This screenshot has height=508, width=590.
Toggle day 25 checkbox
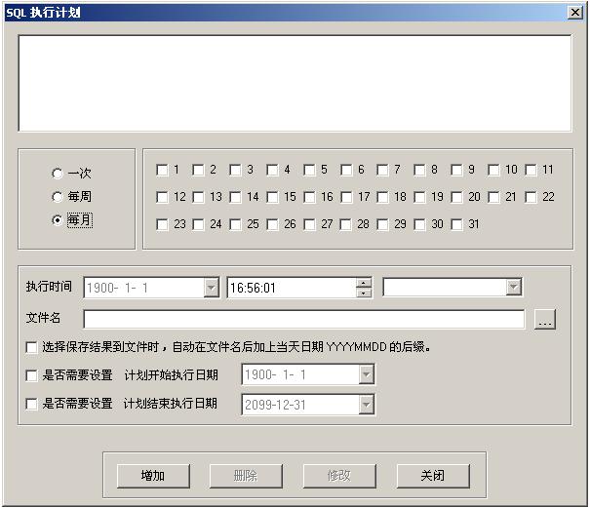pos(235,224)
